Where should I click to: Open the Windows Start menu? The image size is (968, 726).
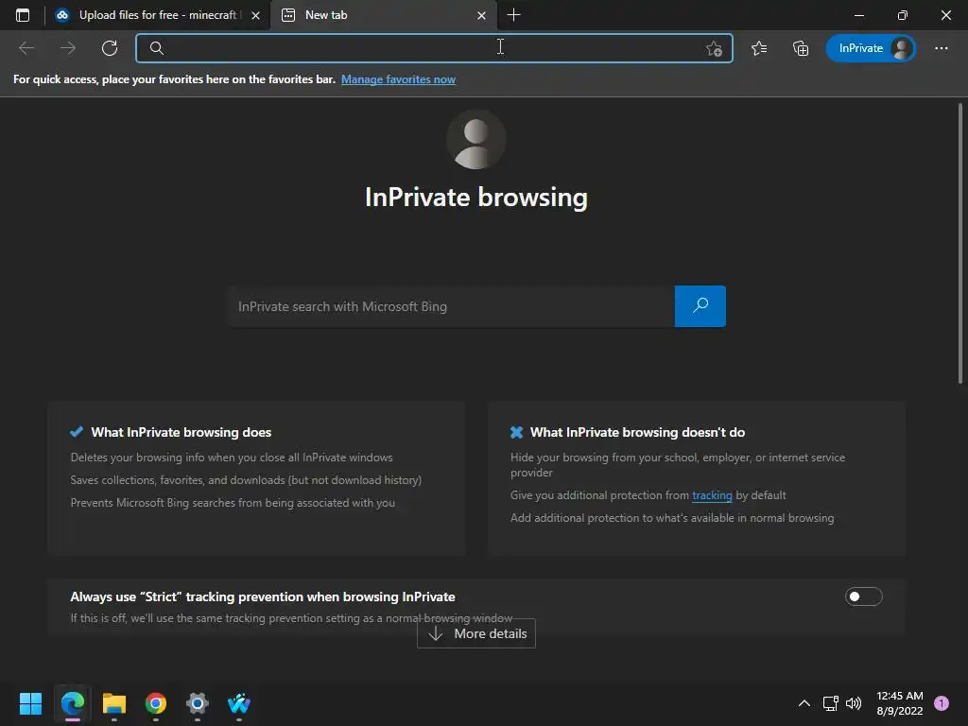[30, 703]
